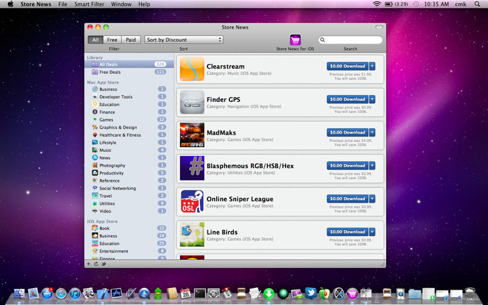Image resolution: width=488 pixels, height=305 pixels.
Task: Click the Social Networking speech bubble icon
Action: 95,188
